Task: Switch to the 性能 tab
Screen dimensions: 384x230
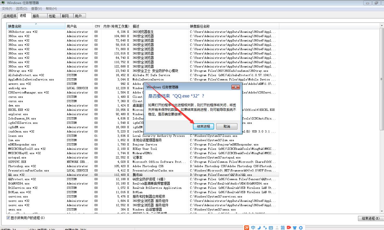Action: tap(53, 16)
